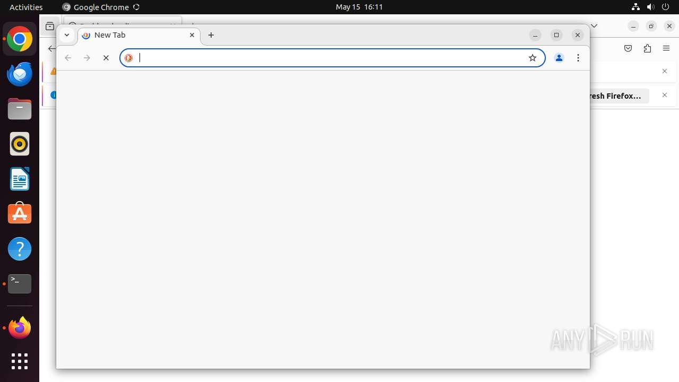The image size is (679, 382).
Task: Add a new Chrome tab
Action: coord(211,35)
